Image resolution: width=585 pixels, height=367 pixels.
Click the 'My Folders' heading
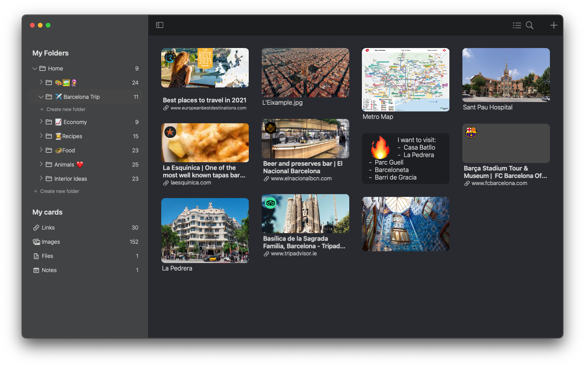pyautogui.click(x=50, y=53)
